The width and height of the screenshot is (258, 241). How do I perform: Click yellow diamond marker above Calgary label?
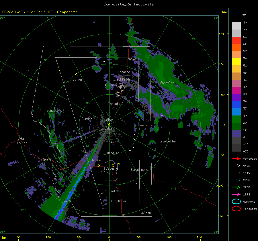pyautogui.click(x=113, y=165)
